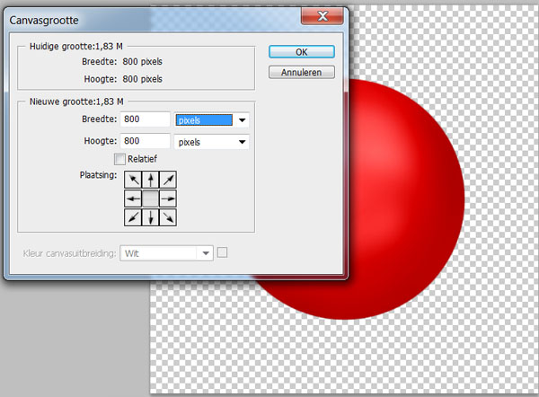Screen dimensions: 539x397
Task: Anchor canvas to the top-right arrow
Action: [168, 180]
